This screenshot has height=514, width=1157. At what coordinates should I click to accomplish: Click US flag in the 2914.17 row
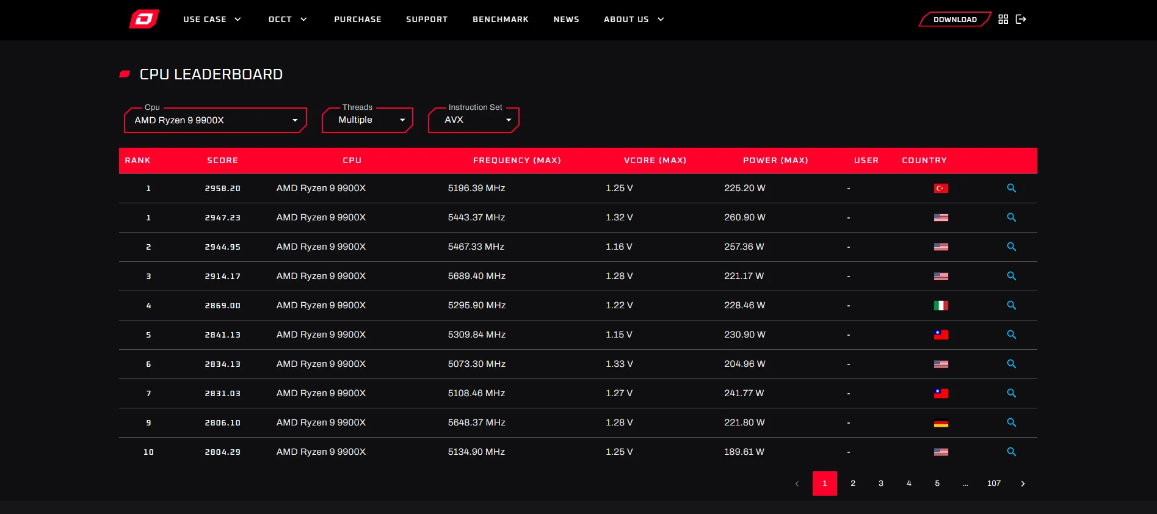[941, 277]
